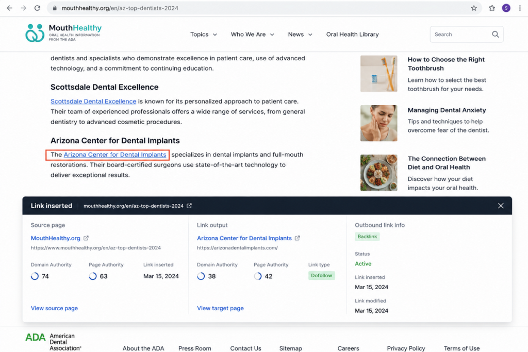The image size is (528, 352).
Task: Click the panel header URL text
Action: click(134, 206)
